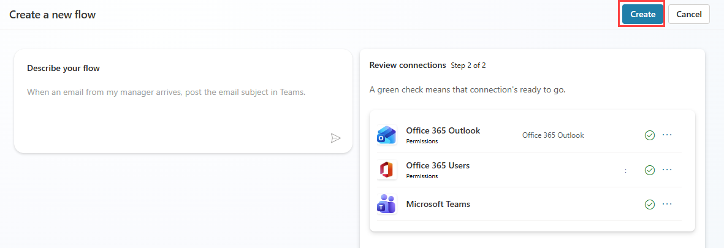Click the Office 365 Outlook app icon
The width and height of the screenshot is (724, 248).
(386, 135)
